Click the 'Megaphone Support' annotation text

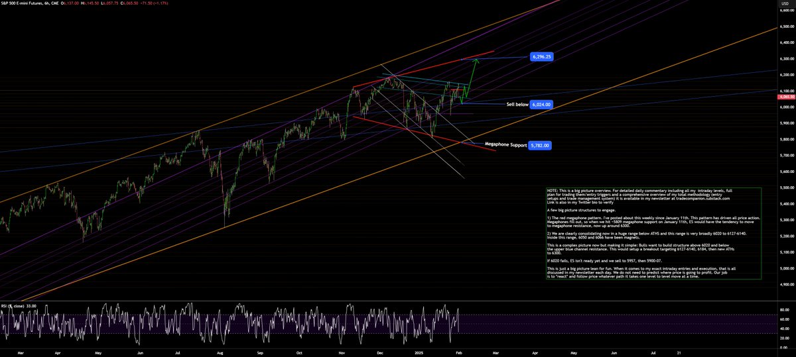click(505, 144)
